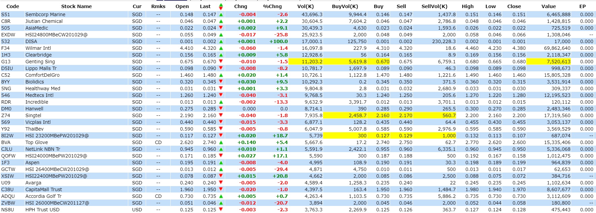Open Sembcorp Marine stock name
The height and width of the screenshot is (213, 596).
pos(45,14)
